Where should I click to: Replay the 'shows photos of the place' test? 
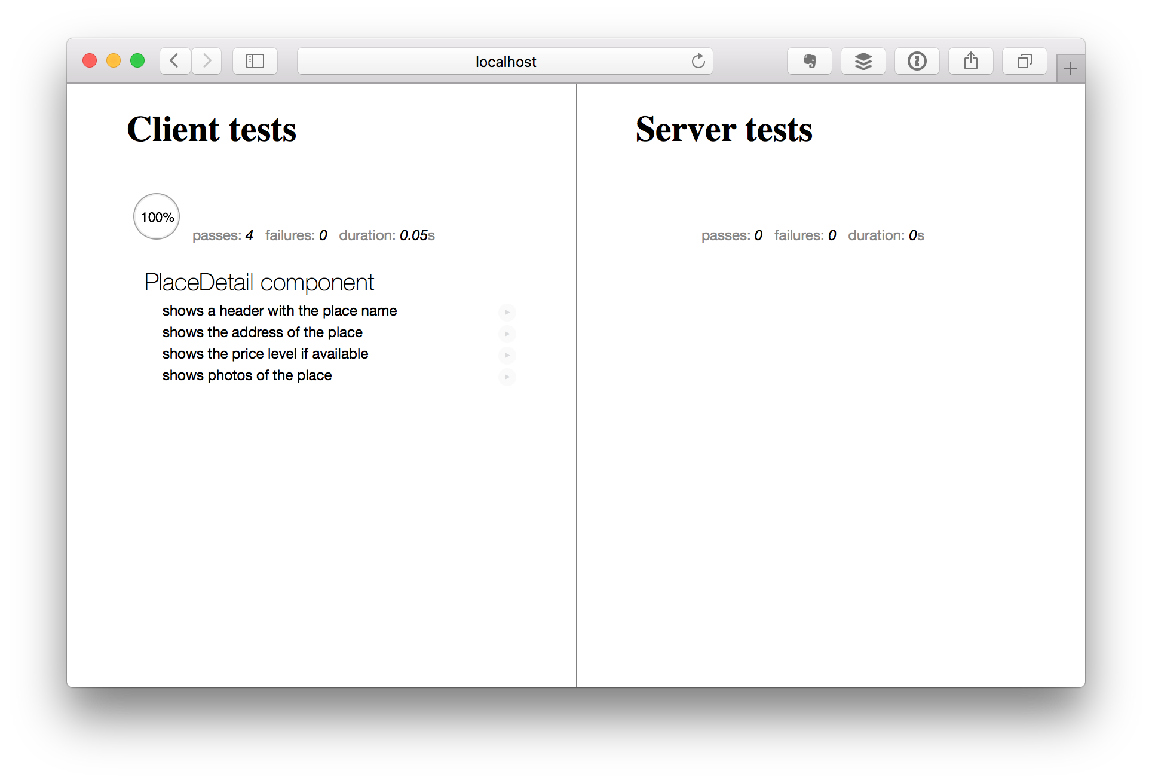point(507,377)
